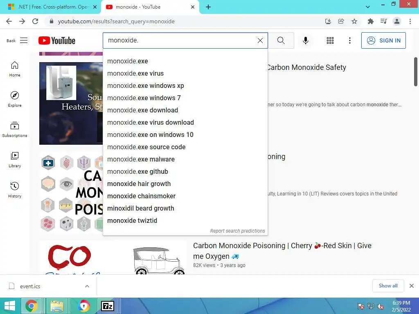The image size is (419, 314).
Task: Open the extensions puzzle icon
Action: click(370, 21)
